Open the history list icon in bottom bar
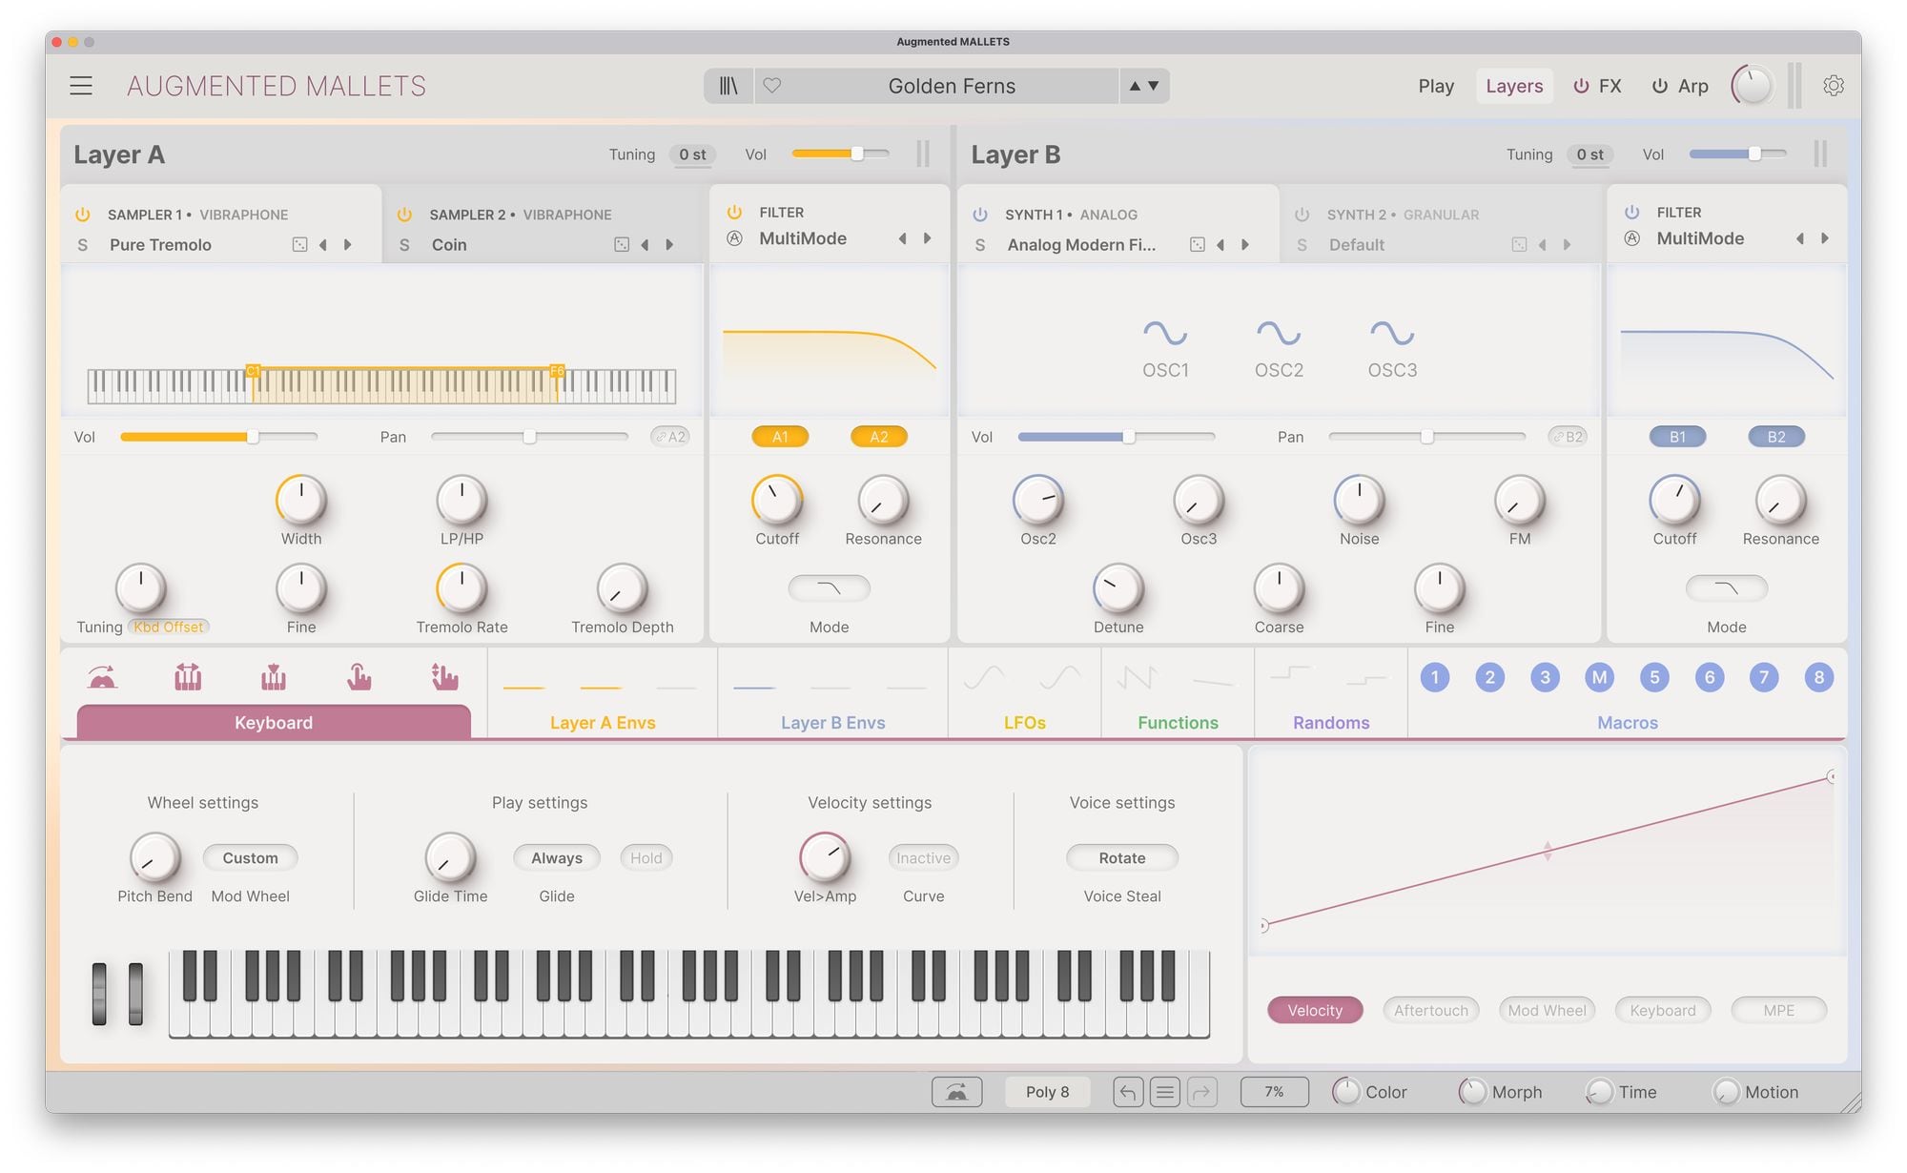1907x1173 pixels. coord(1164,1092)
